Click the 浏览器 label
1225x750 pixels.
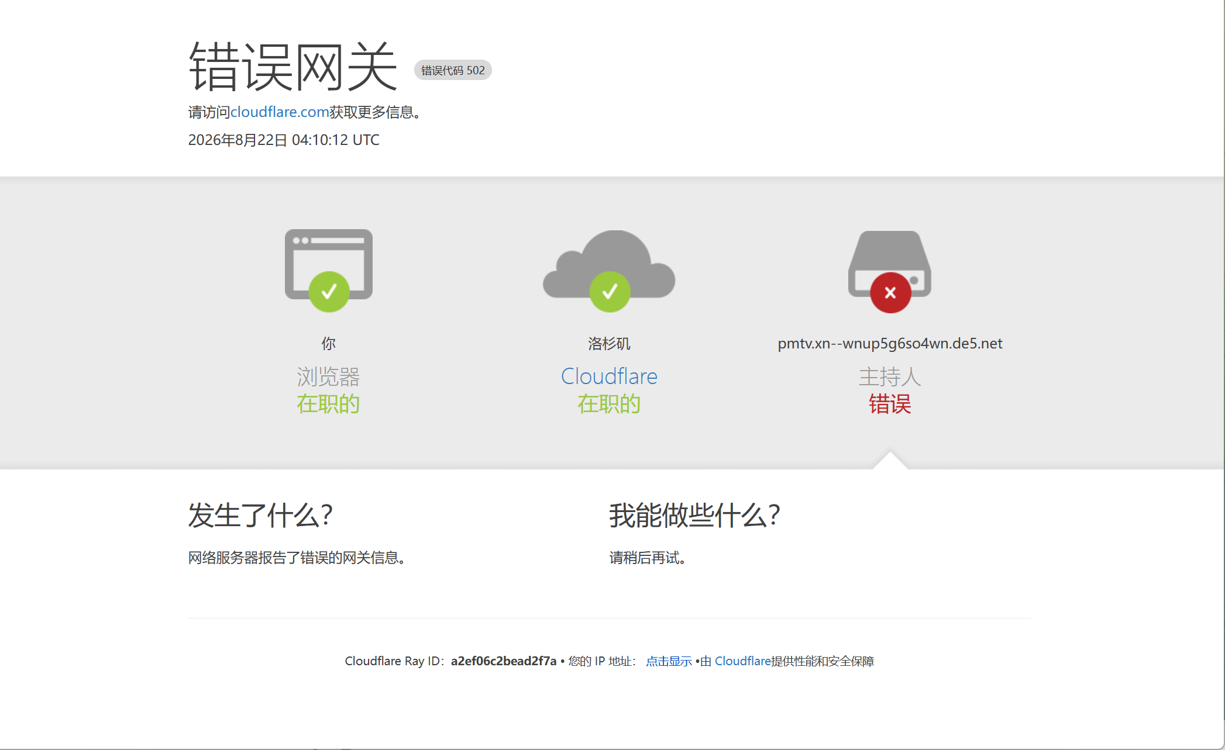328,376
